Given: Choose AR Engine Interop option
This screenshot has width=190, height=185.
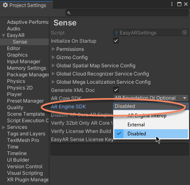Looking at the screenshot, I should tap(151, 116).
